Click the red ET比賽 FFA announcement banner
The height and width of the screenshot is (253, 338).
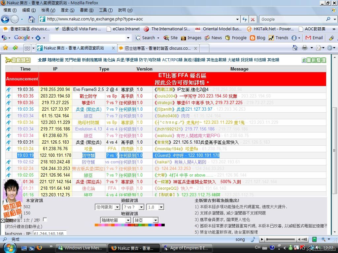[x=182, y=79]
